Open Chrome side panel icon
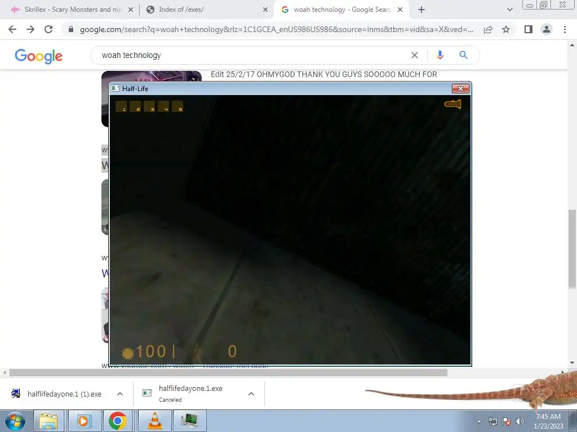The height and width of the screenshot is (432, 577). [529, 29]
